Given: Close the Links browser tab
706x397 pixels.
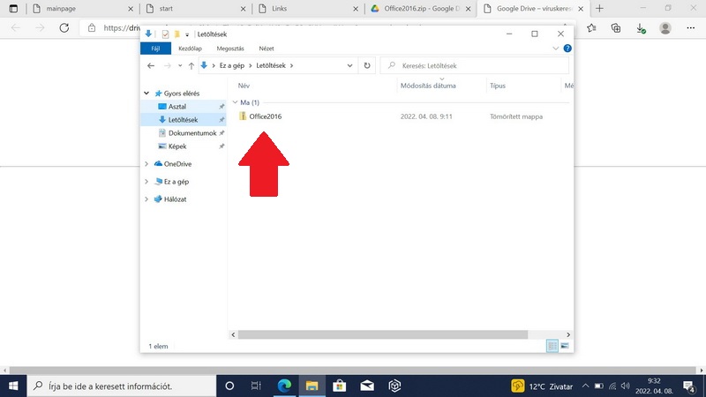Looking at the screenshot, I should tap(356, 9).
